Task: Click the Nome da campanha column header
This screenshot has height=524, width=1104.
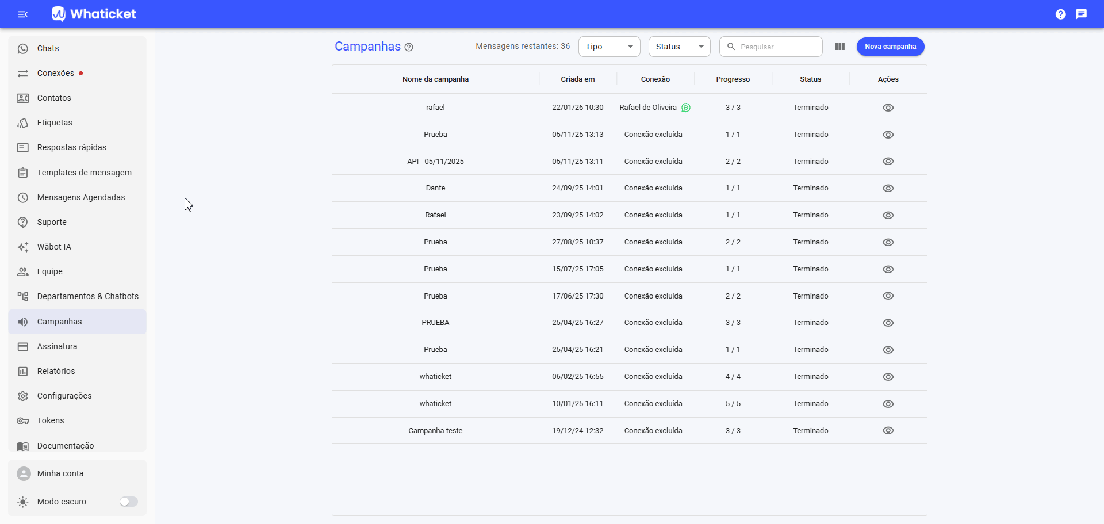Action: click(435, 79)
